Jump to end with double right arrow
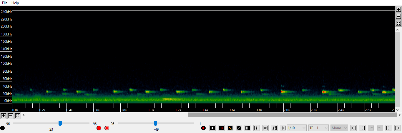The width and height of the screenshot is (402, 133). point(398,128)
